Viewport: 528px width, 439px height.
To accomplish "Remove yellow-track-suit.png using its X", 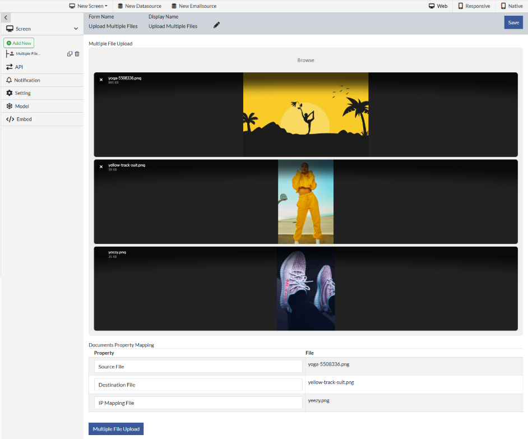I will click(x=101, y=167).
